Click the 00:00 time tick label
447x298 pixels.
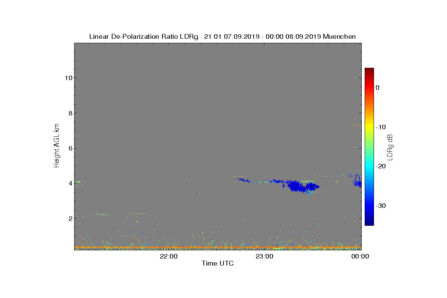coord(360,256)
